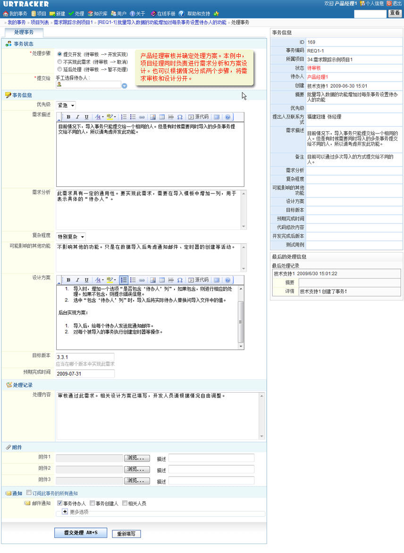Click the search box beside 查看
The height and width of the screenshot is (553, 404).
(370, 14)
